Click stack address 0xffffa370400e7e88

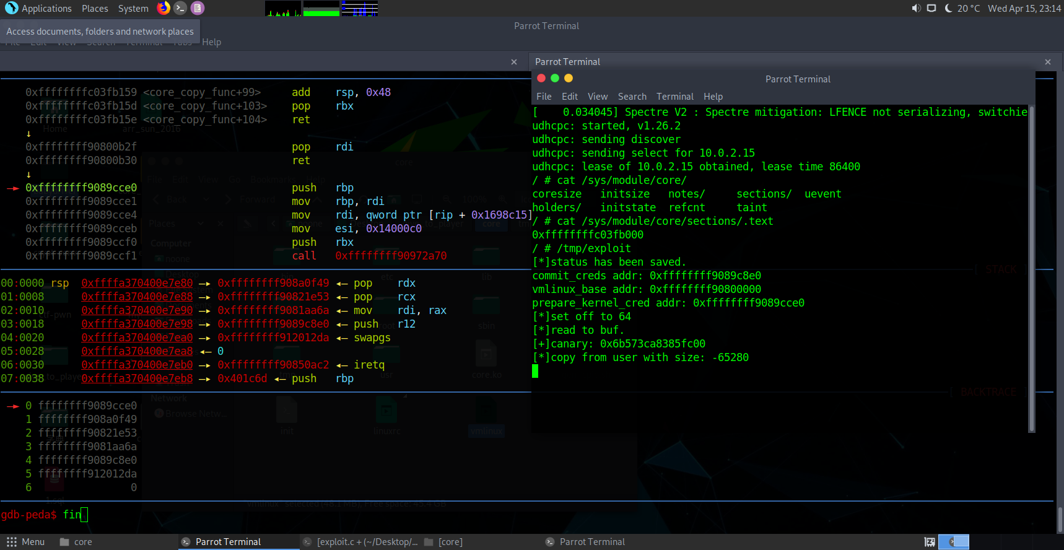pos(137,297)
